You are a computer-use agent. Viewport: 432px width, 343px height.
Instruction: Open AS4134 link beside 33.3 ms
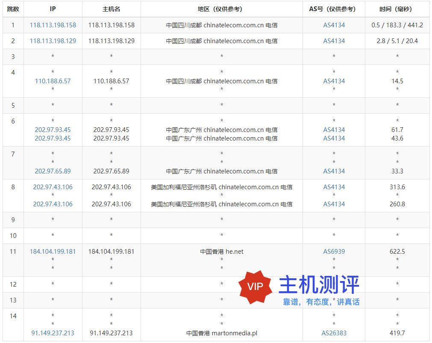pyautogui.click(x=334, y=171)
